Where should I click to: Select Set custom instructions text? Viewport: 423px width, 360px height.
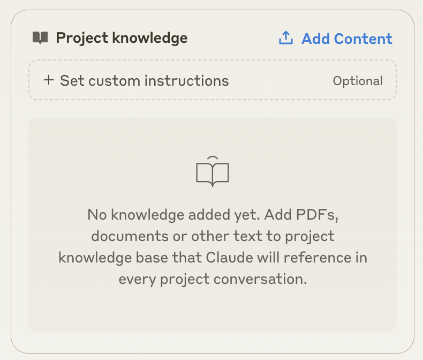click(x=145, y=81)
